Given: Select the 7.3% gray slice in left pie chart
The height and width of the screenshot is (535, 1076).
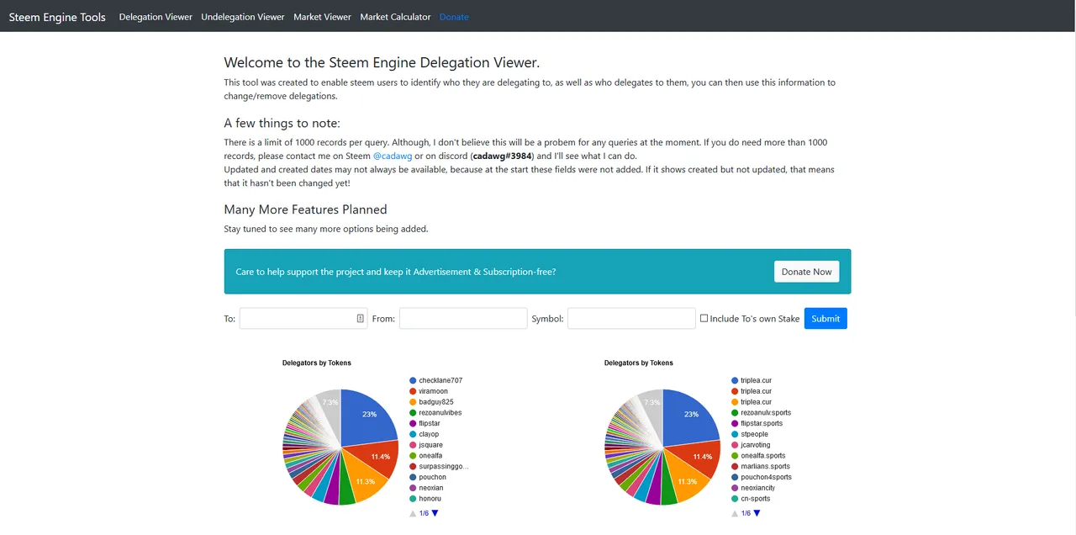Looking at the screenshot, I should pyautogui.click(x=330, y=406).
